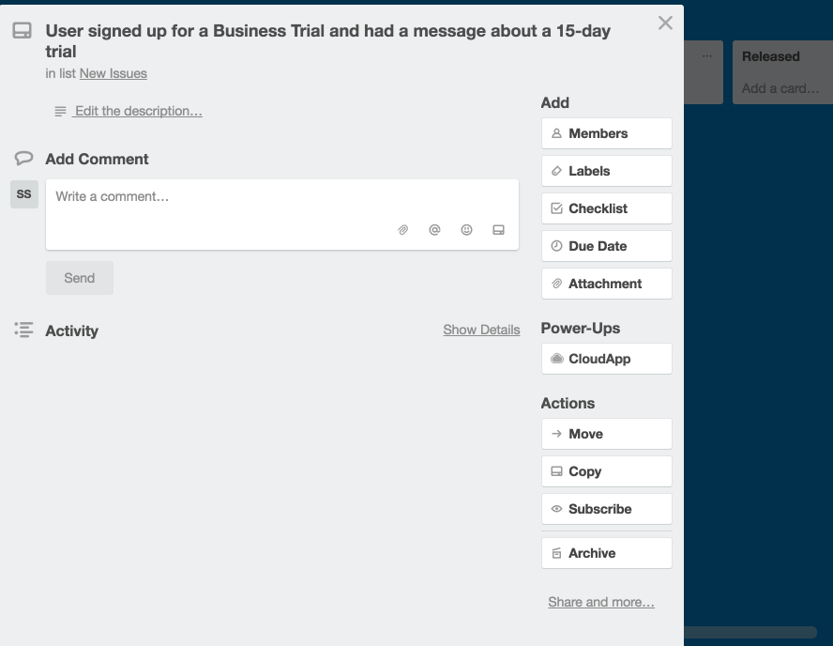Click the add card icon in comment box
833x646 pixels.
498,230
